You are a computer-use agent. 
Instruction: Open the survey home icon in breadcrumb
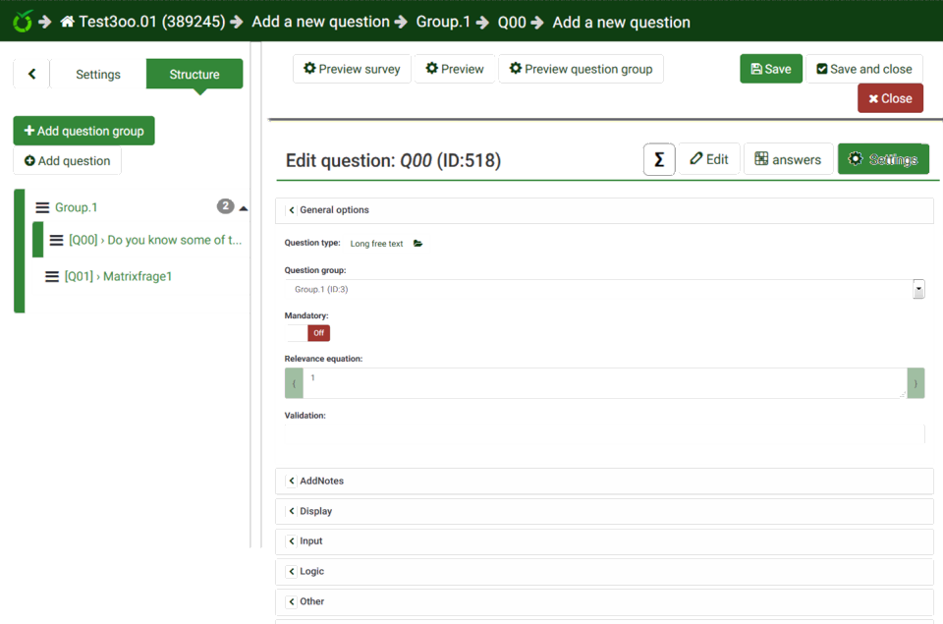pyautogui.click(x=68, y=22)
